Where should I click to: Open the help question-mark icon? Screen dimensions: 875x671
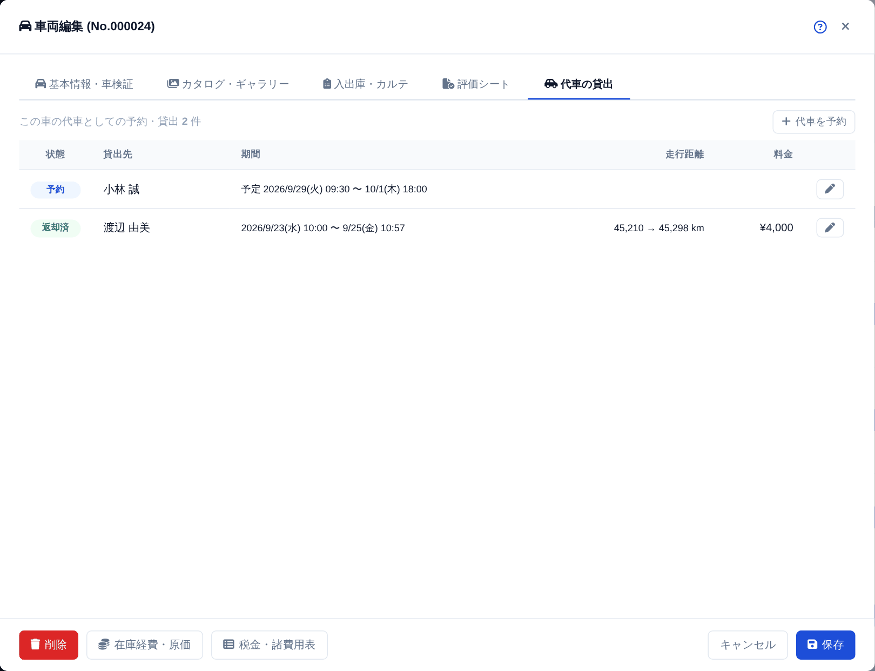(x=820, y=26)
